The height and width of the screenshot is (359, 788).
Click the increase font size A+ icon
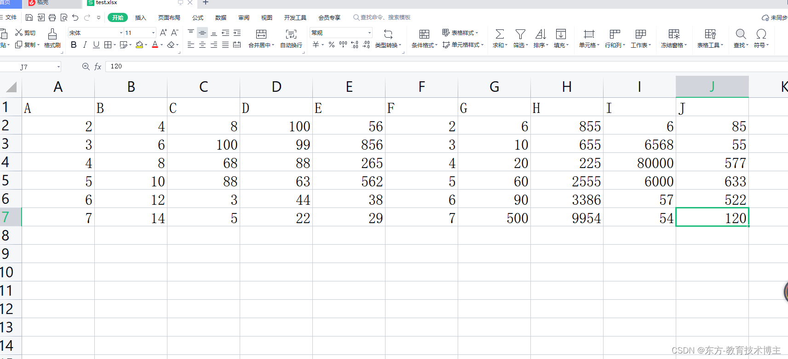[x=163, y=33]
